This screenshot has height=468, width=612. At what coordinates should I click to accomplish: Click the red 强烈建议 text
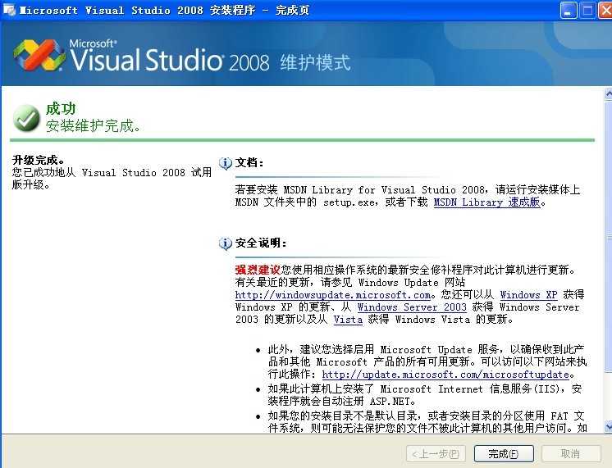[258, 270]
